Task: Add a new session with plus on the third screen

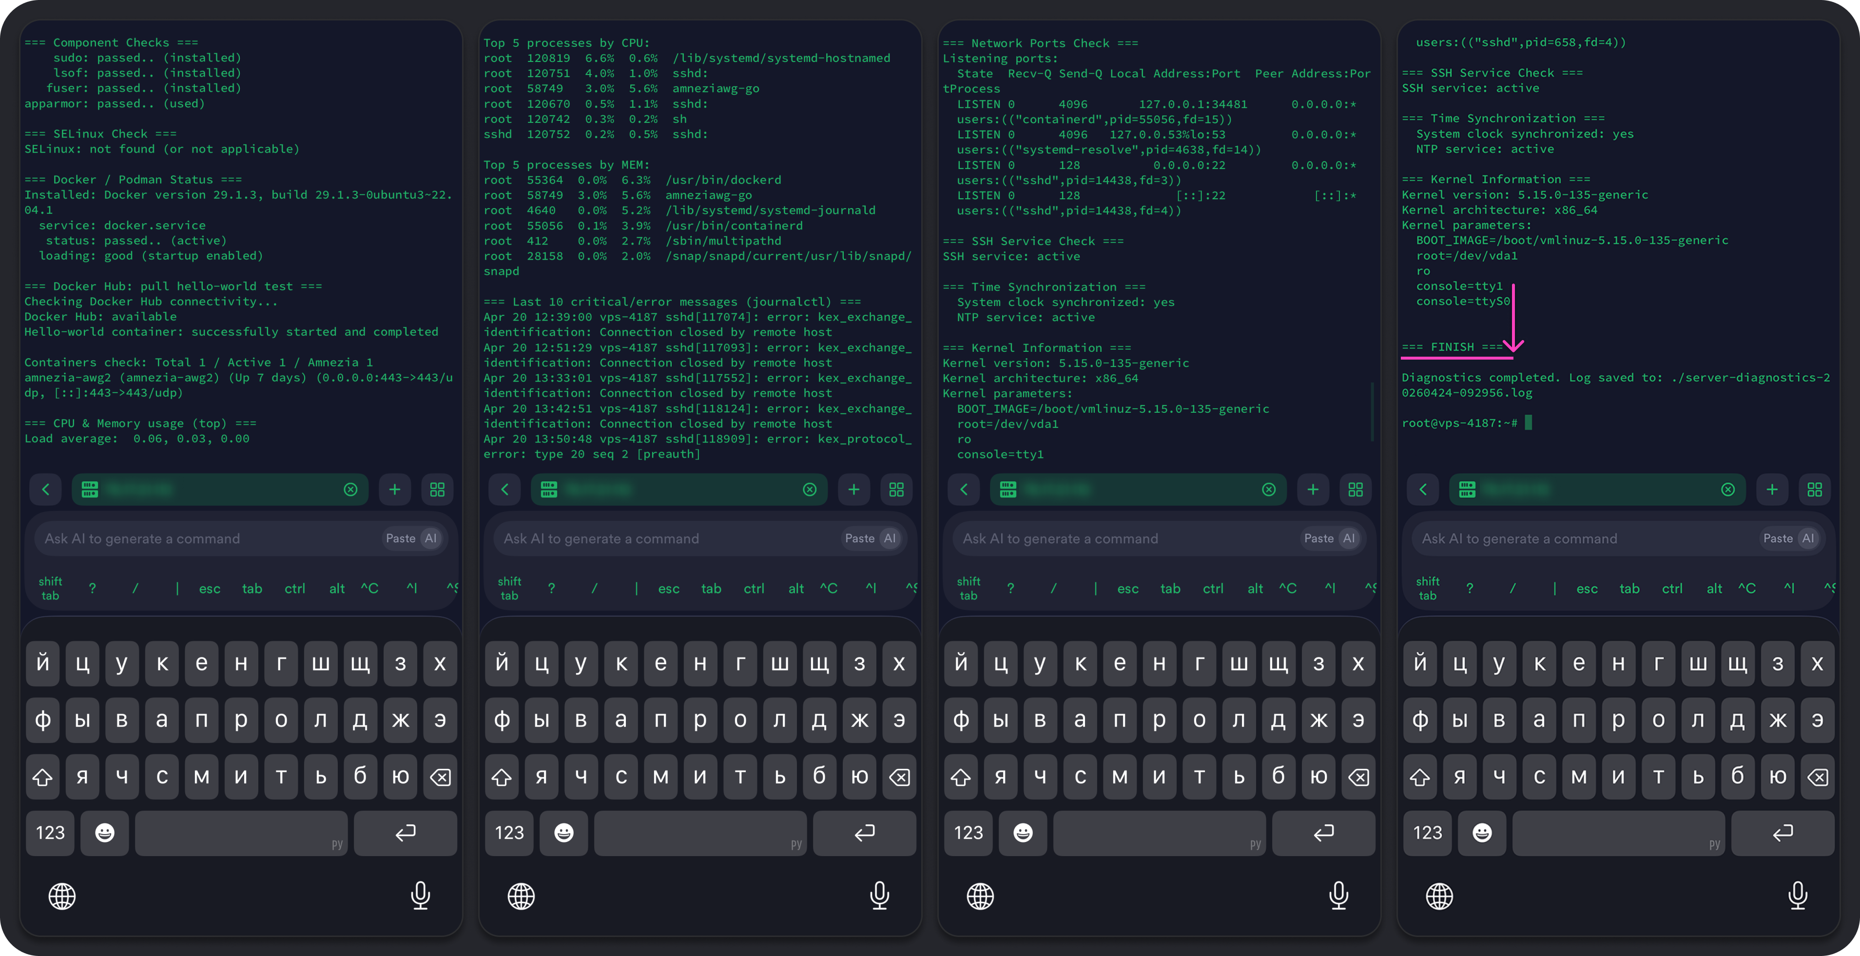Action: (1313, 490)
